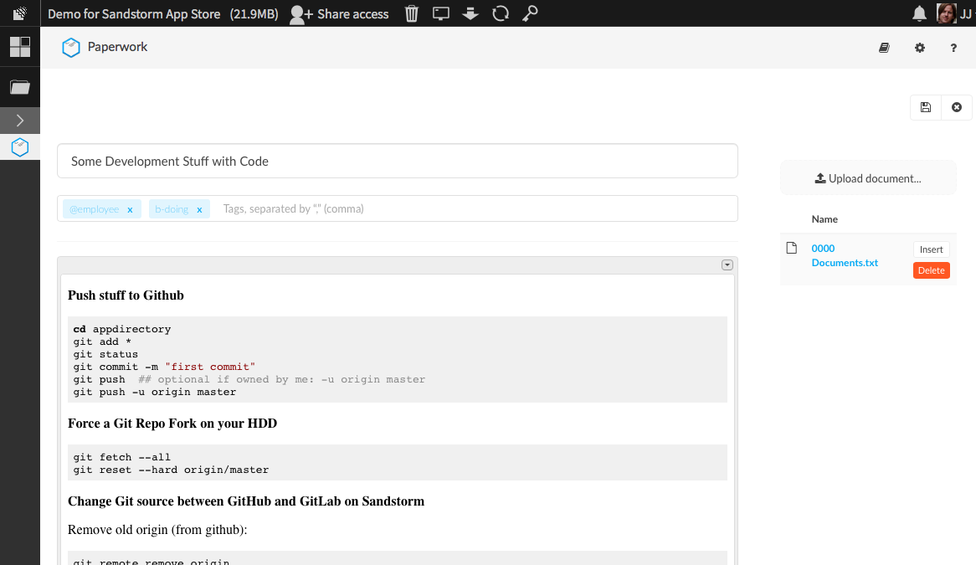
Task: Open the library book icon in Paperwork header
Action: 884,48
